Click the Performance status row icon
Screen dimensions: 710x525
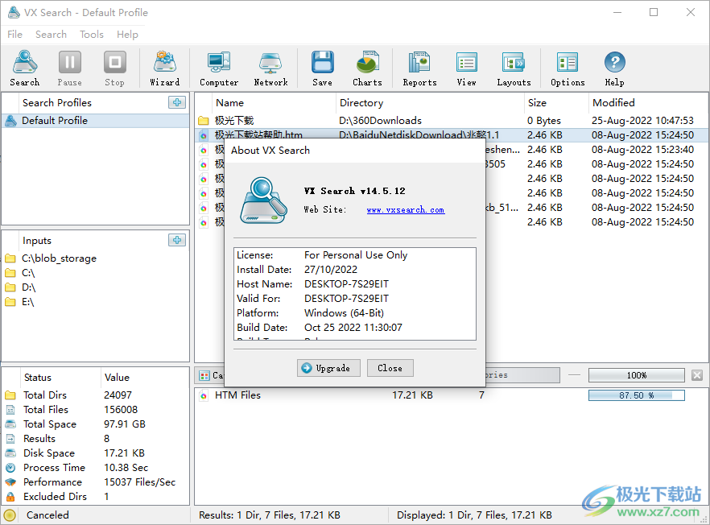pos(10,482)
